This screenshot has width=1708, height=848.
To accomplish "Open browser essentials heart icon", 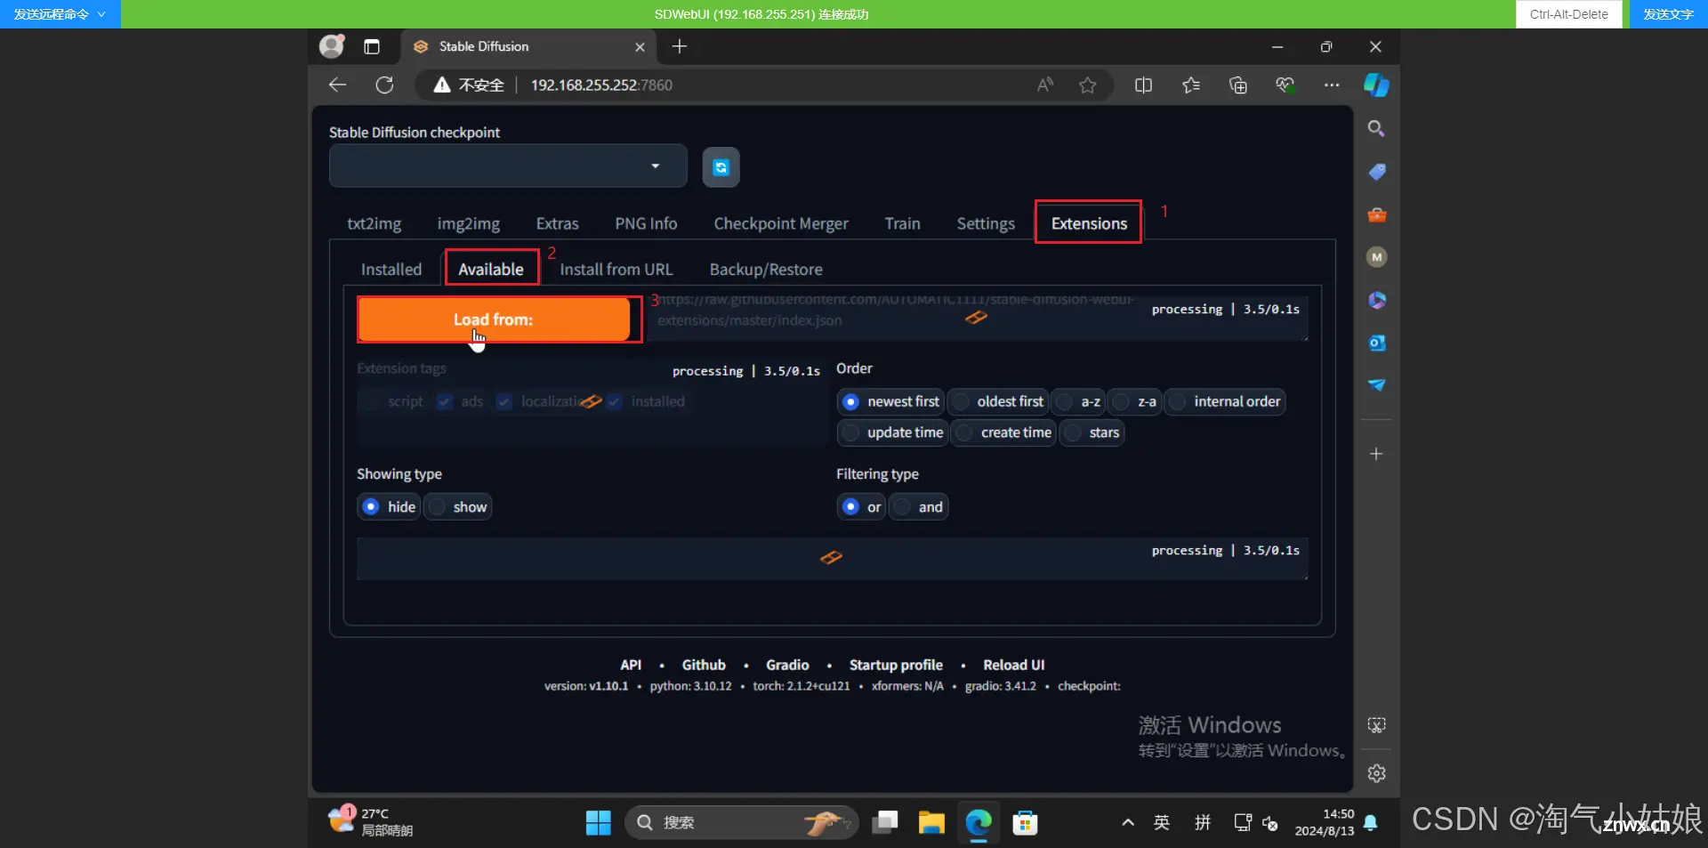I will tap(1285, 85).
